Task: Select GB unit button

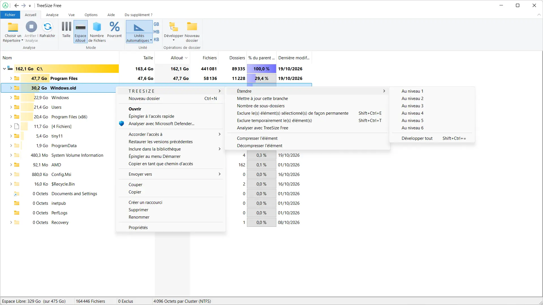Action: [156, 24]
